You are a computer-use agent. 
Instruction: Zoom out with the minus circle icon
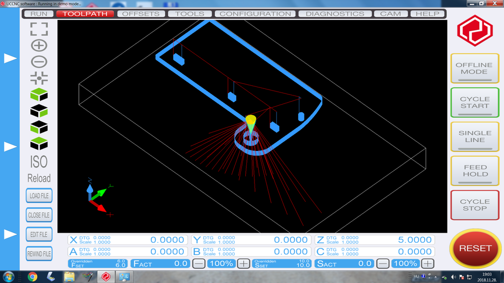(x=39, y=61)
